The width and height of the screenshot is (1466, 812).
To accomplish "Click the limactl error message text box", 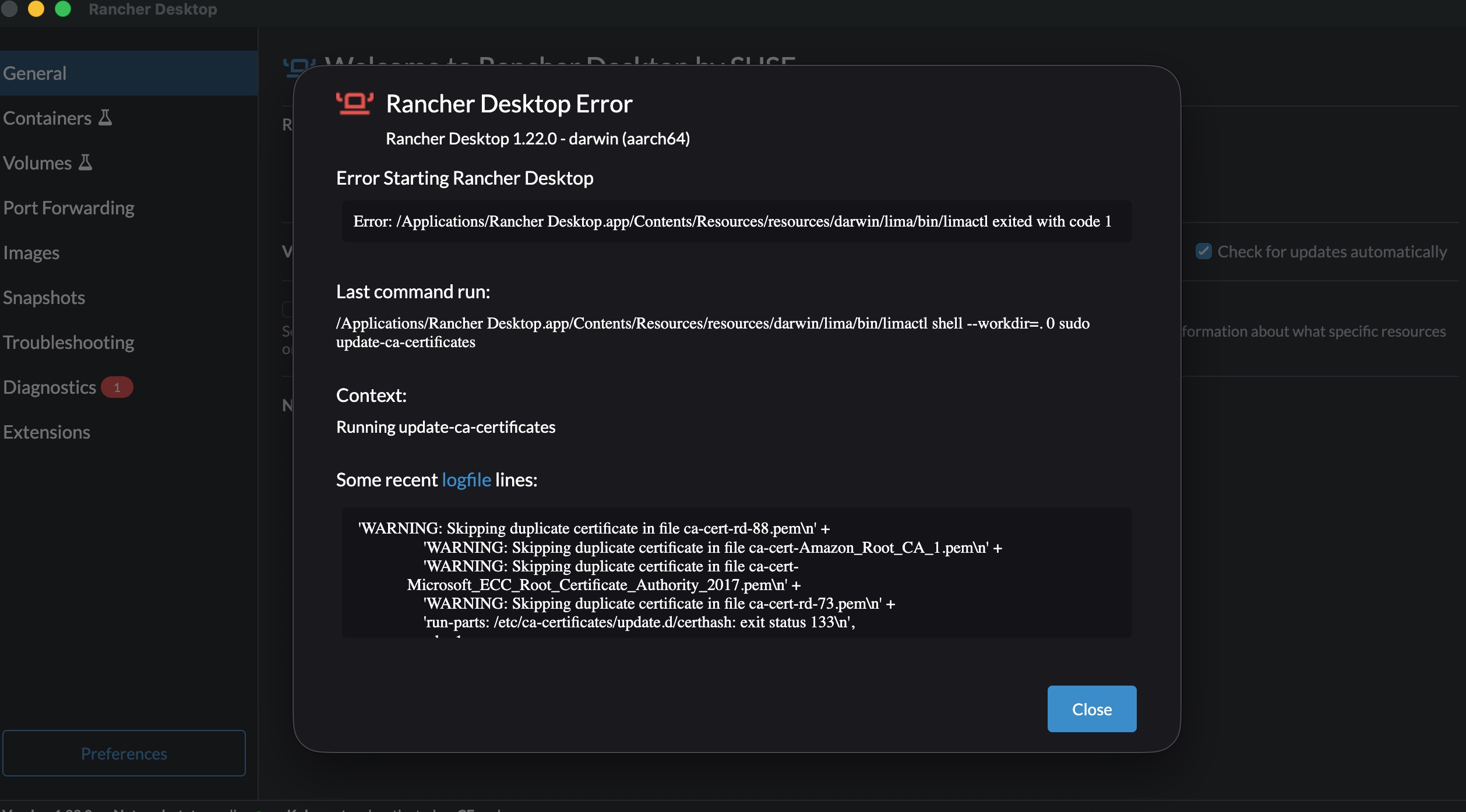I will coord(736,221).
